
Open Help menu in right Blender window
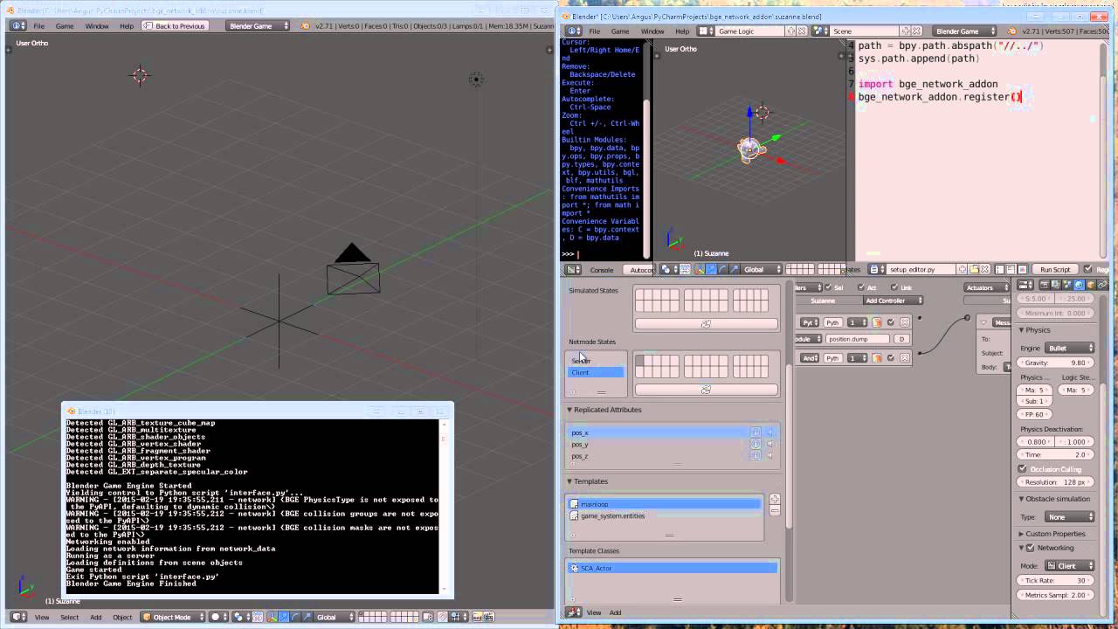click(682, 31)
